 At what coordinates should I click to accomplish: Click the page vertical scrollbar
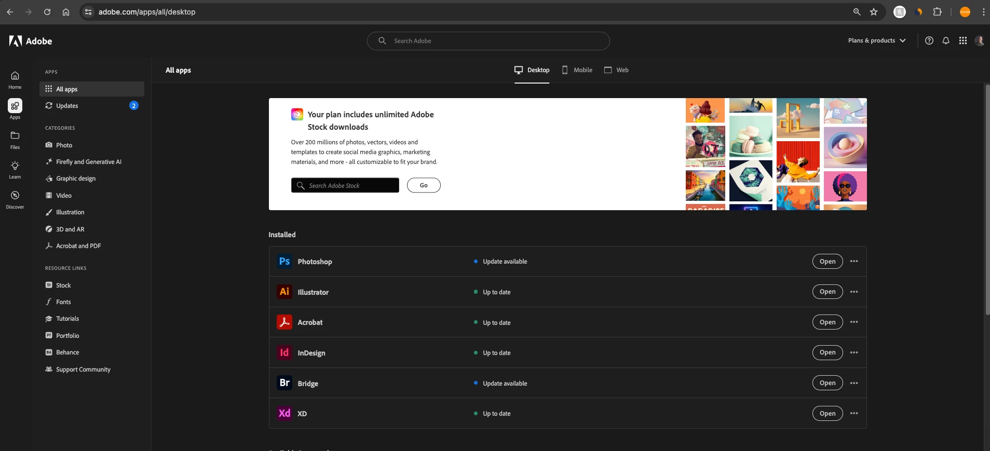click(x=987, y=200)
